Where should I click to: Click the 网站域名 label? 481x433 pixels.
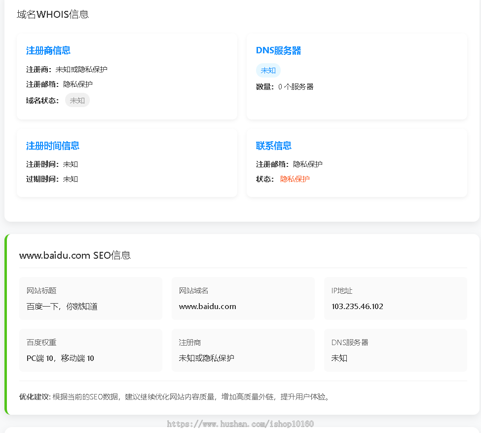tap(193, 290)
